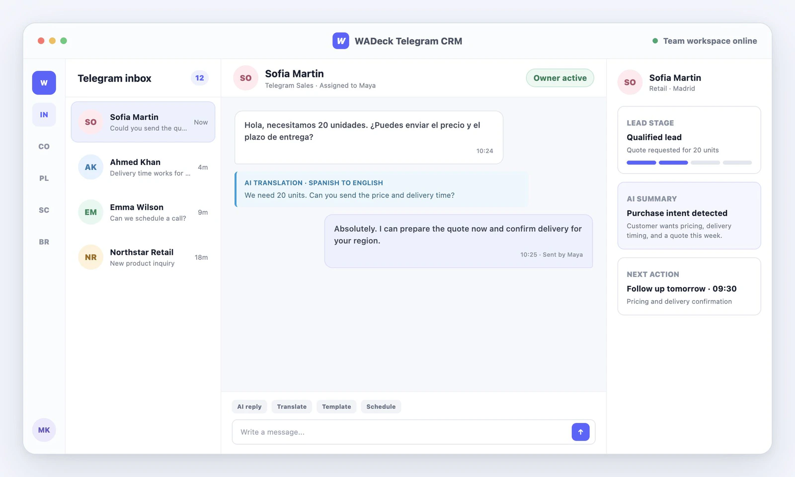This screenshot has height=477, width=795.
Task: Click the macOS green maximize window button
Action: pos(64,41)
